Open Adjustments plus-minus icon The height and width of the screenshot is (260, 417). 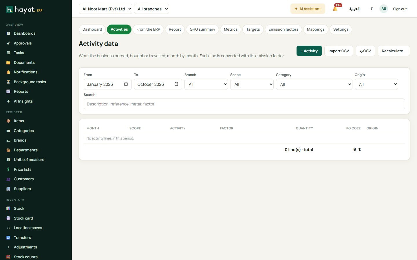click(8, 247)
